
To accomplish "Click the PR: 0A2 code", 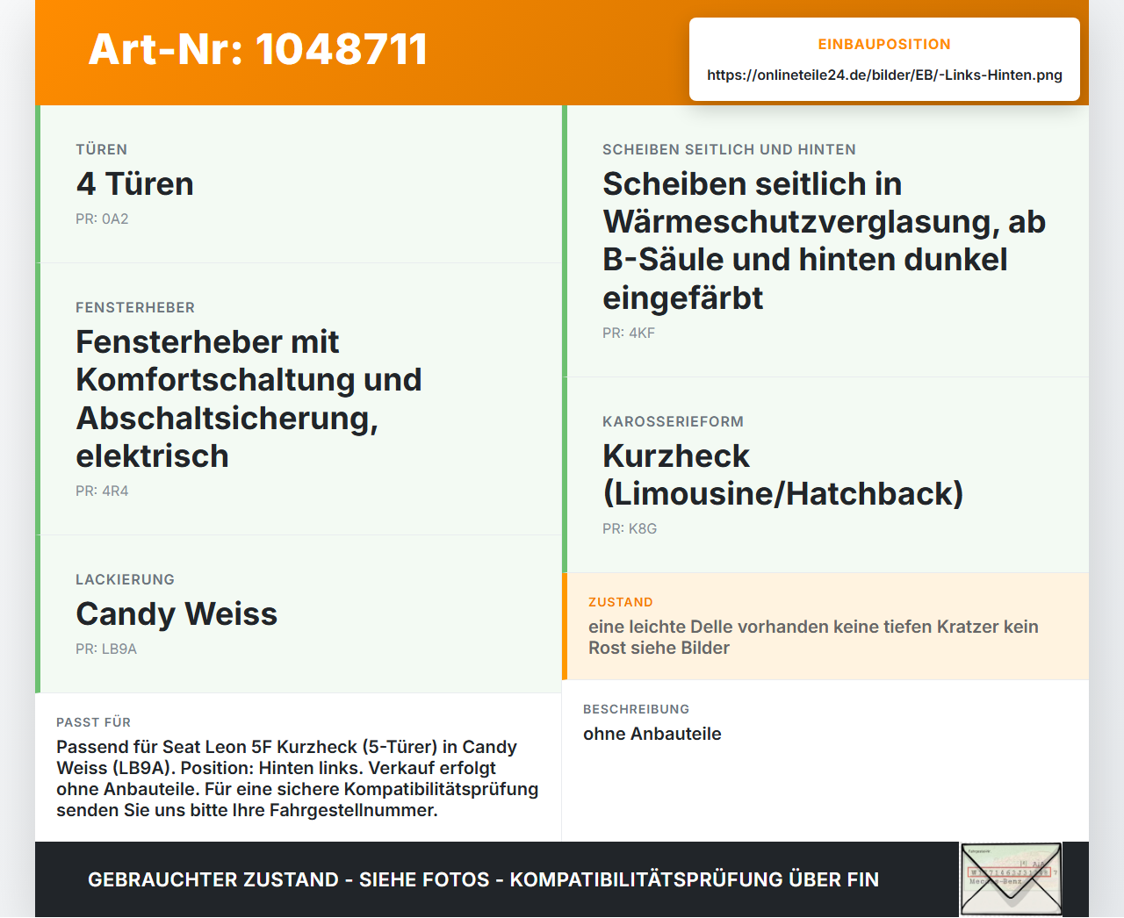I will click(102, 219).
